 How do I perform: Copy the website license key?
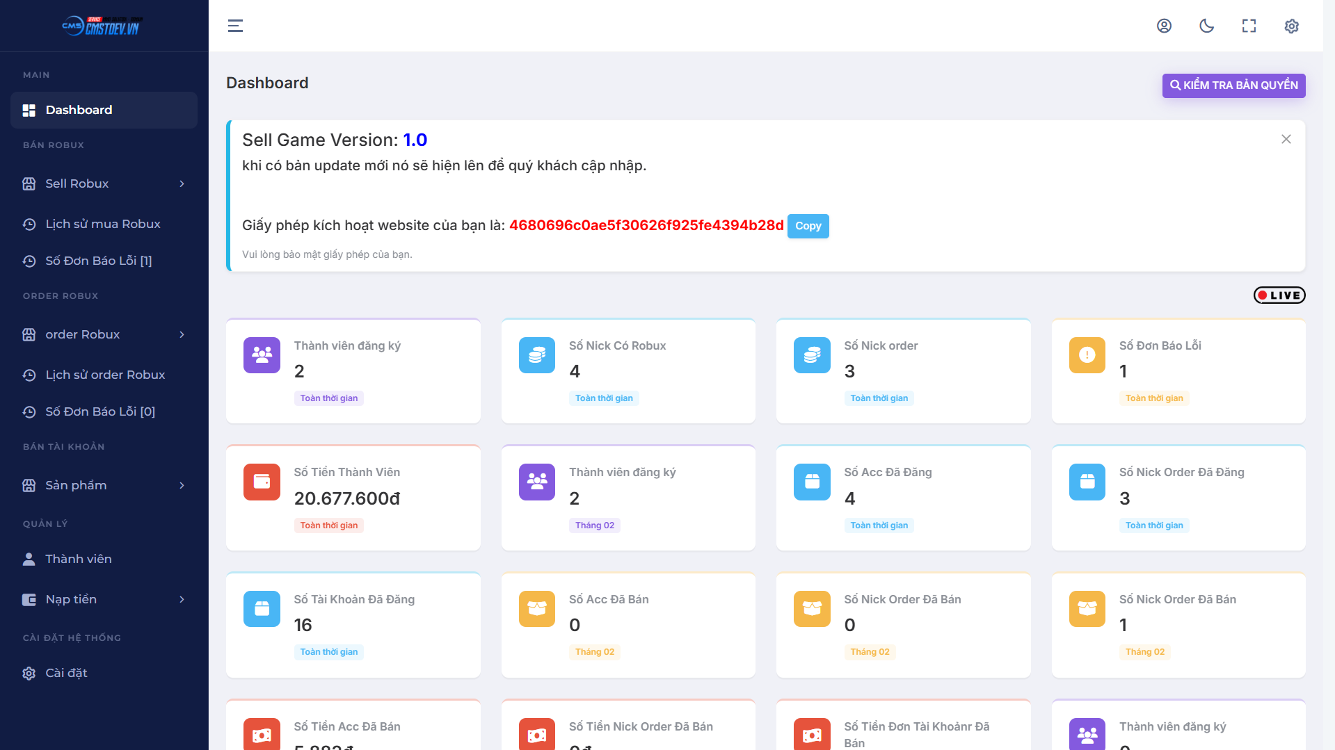point(808,226)
